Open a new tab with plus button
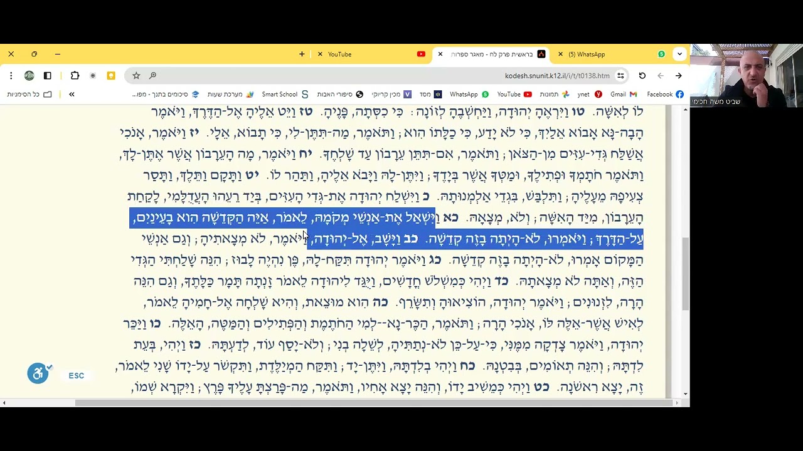Viewport: 803px width, 451px height. 302,54
